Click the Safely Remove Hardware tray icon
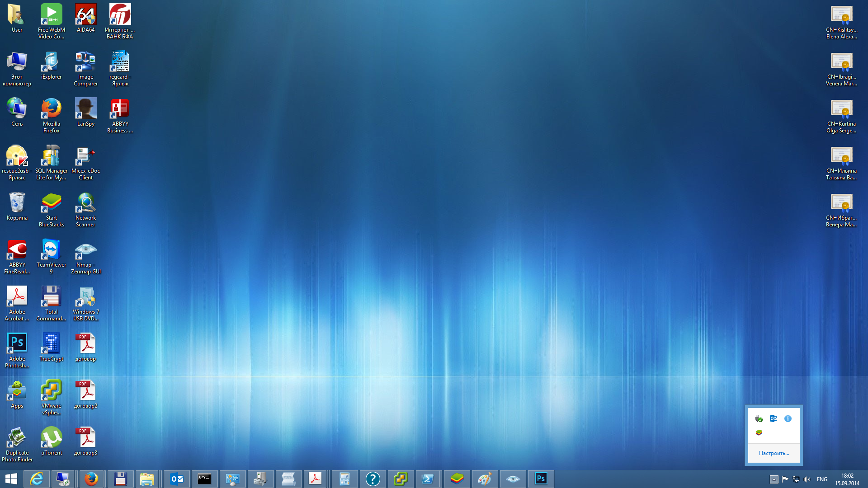The height and width of the screenshot is (488, 868). [759, 418]
